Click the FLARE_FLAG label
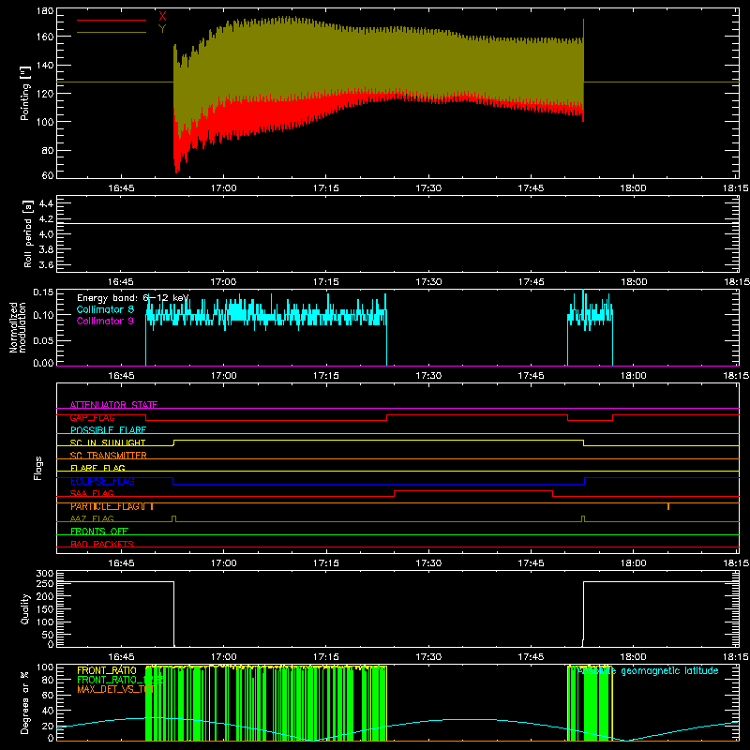This screenshot has width=750, height=750. click(97, 468)
